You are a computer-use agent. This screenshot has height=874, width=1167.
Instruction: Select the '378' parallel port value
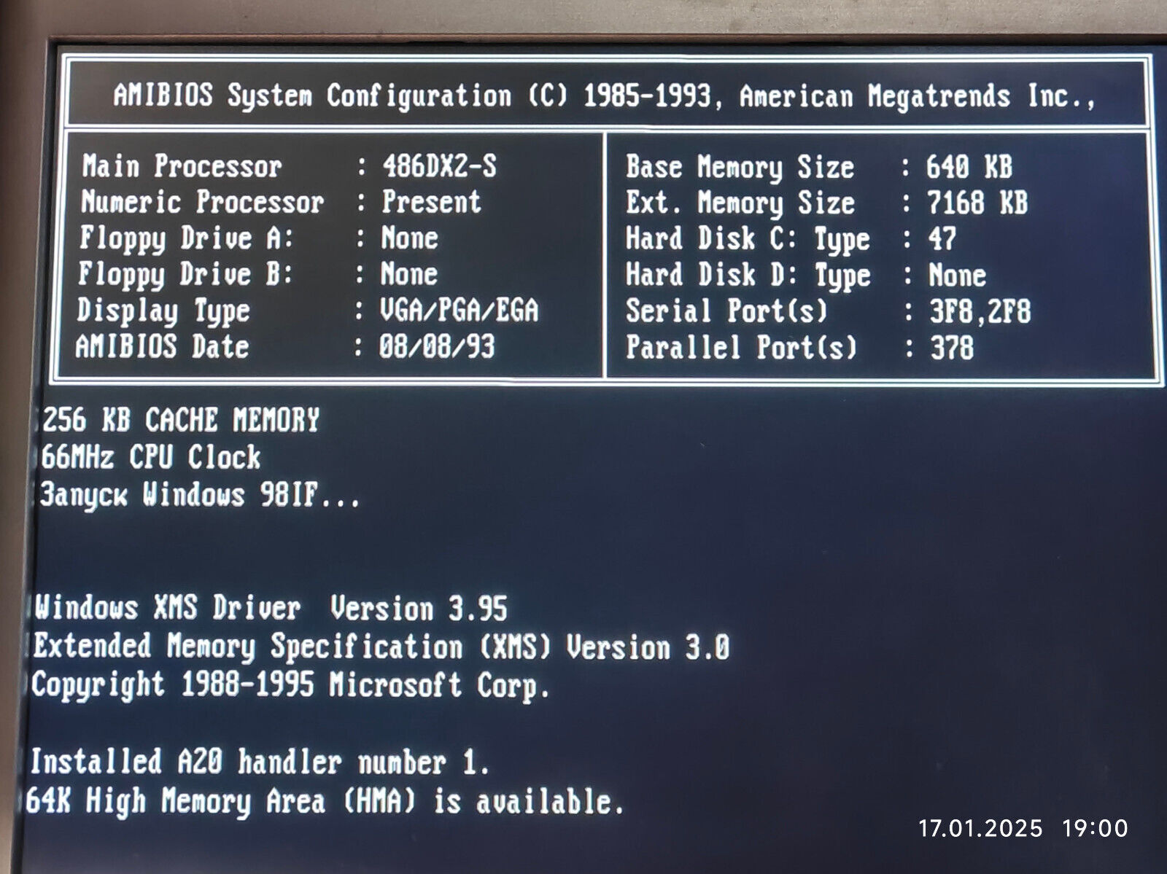pyautogui.click(x=952, y=348)
